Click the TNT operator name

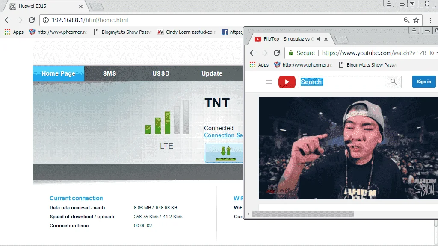pyautogui.click(x=217, y=102)
